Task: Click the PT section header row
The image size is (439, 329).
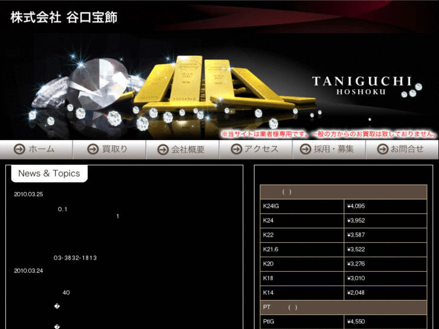Action: (x=344, y=307)
